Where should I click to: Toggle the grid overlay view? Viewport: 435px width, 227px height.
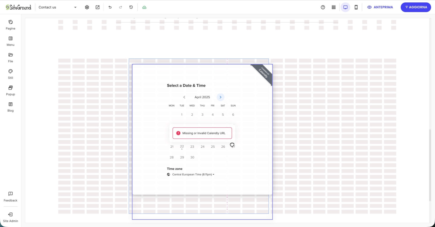pos(334,7)
